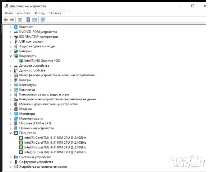Image resolution: width=209 pixels, height=172 pixels.
Task: Click the Back arrow toolbar icon
Action: coord(6,20)
